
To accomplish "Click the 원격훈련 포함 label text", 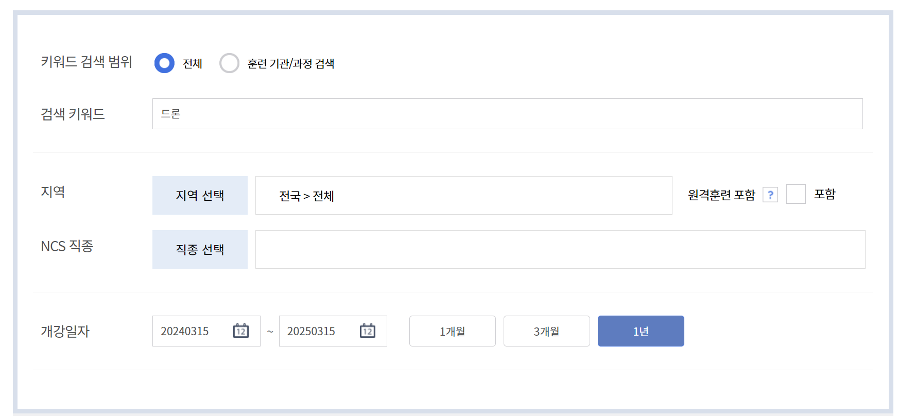I will pos(721,194).
